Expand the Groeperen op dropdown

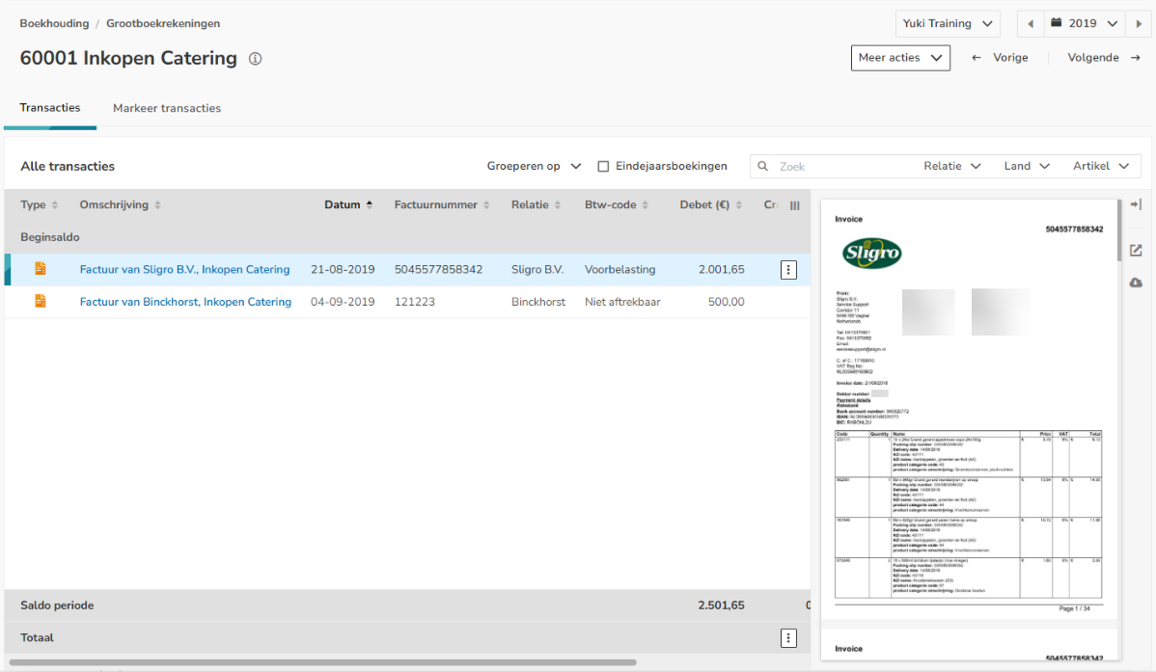(x=534, y=166)
